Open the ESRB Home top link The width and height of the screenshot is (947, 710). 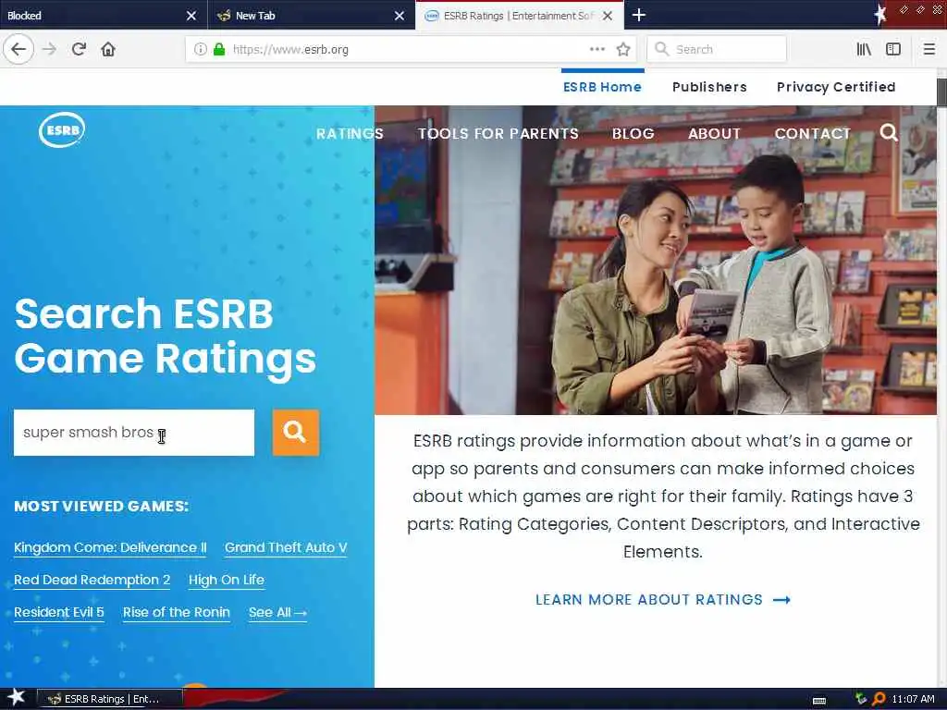602,87
